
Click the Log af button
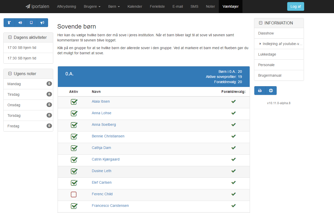pos(296,6)
